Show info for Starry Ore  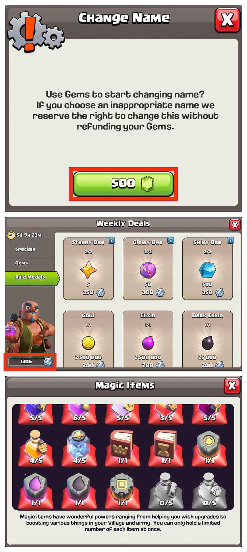pyautogui.click(x=111, y=240)
